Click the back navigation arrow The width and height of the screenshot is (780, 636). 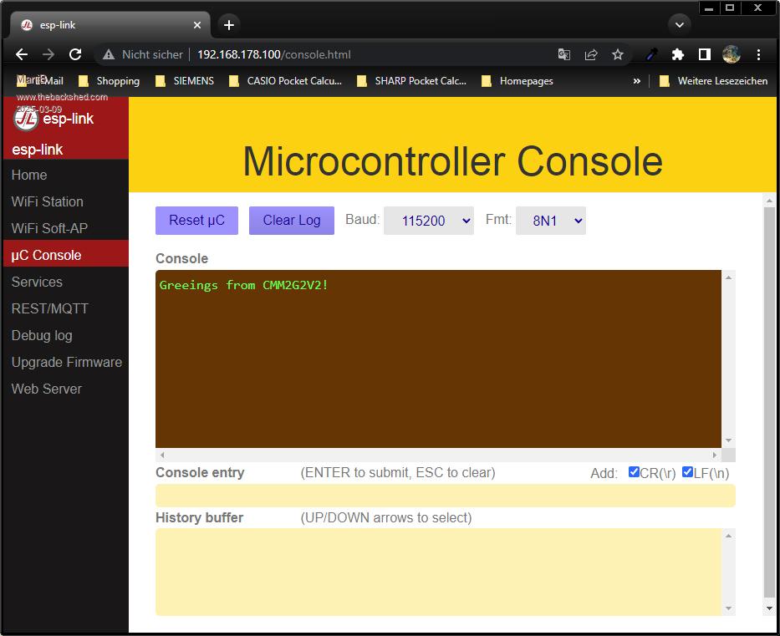pos(22,54)
